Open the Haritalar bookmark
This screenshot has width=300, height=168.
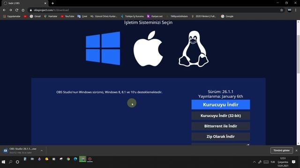click(51, 16)
